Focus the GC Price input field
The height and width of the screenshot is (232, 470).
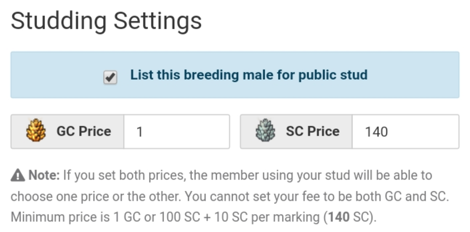[176, 131]
